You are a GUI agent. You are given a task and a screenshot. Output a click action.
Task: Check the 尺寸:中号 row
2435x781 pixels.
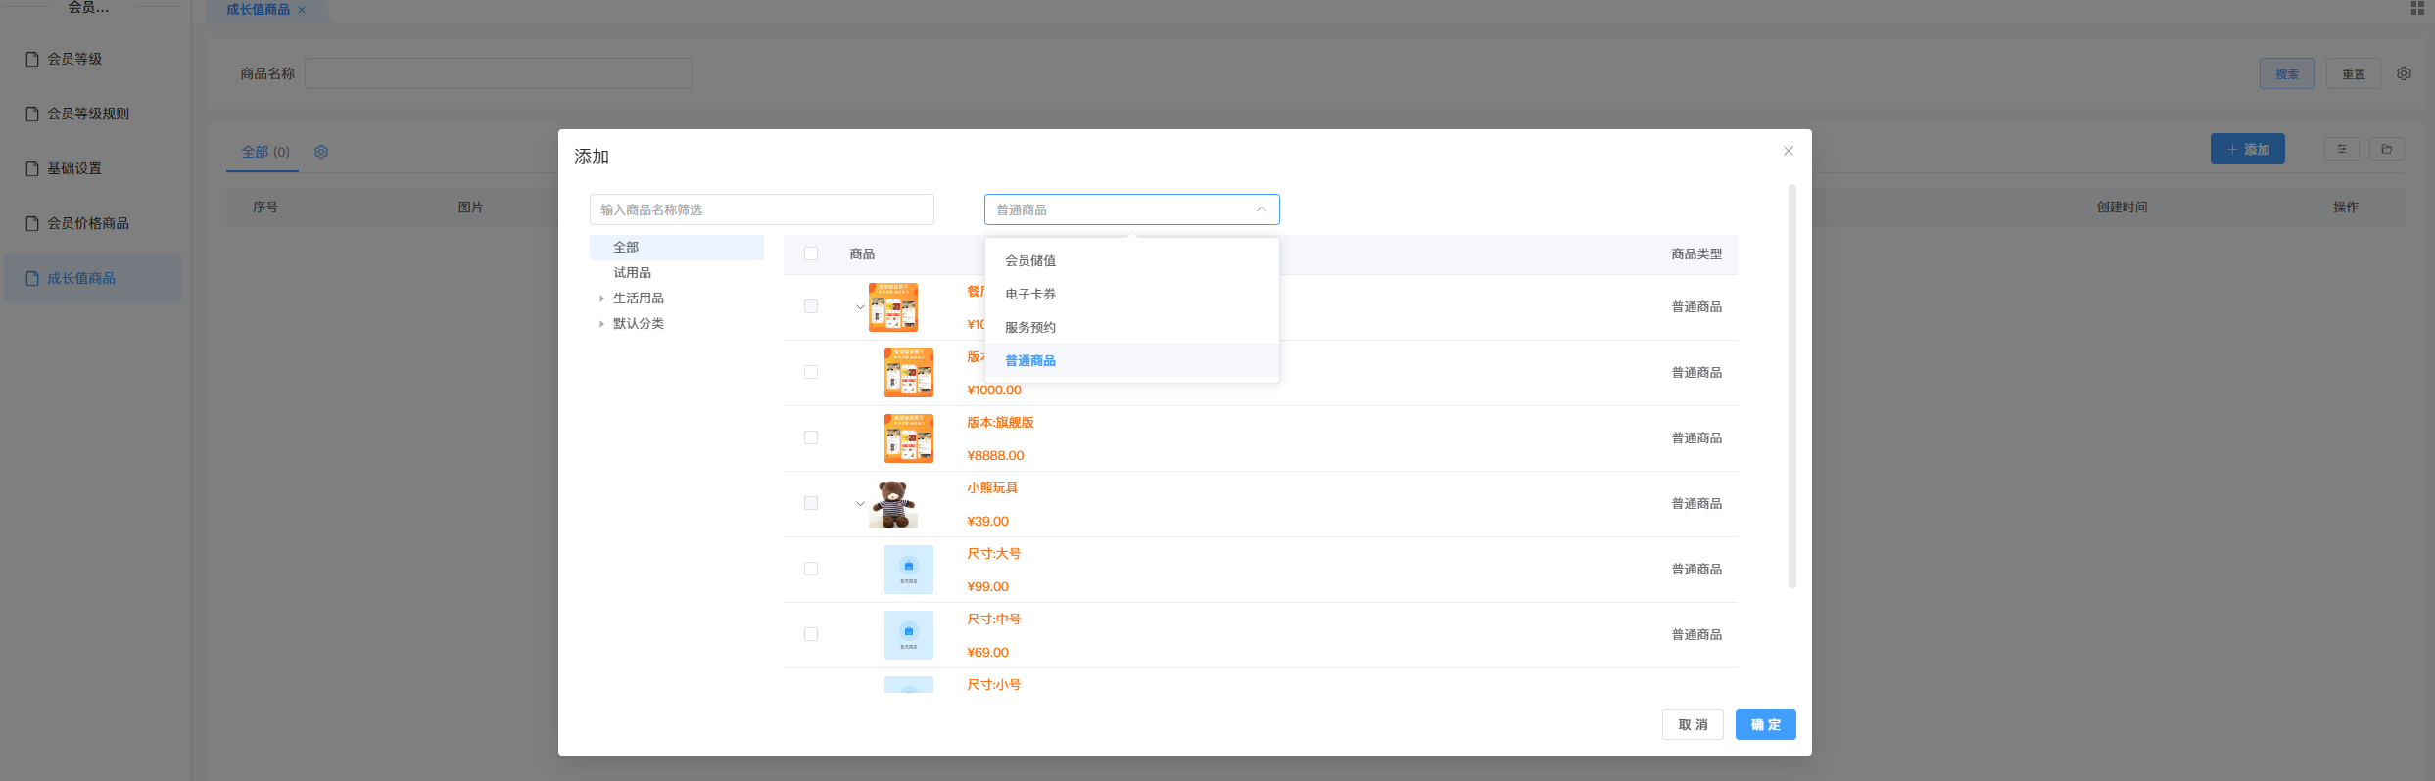pos(811,634)
